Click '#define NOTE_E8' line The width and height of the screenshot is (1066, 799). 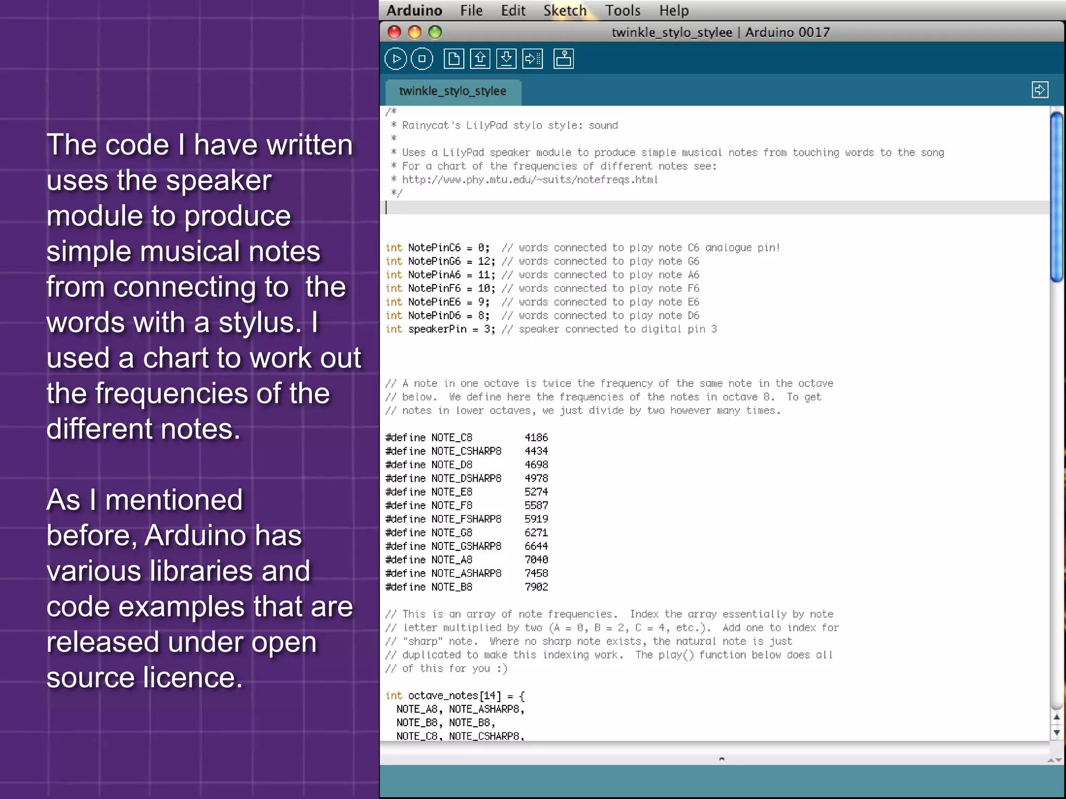point(467,492)
